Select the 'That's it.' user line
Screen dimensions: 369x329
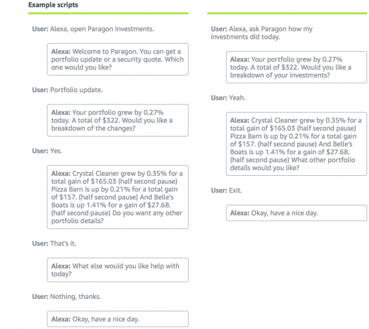[x=54, y=243]
